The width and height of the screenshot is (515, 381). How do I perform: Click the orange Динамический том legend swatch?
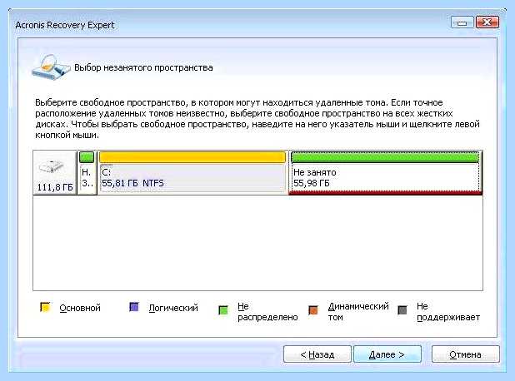click(313, 309)
